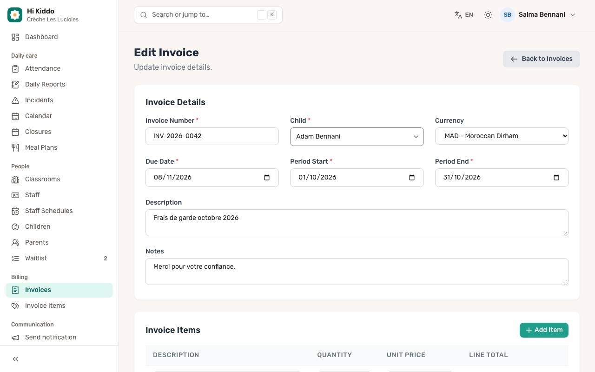This screenshot has height=372, width=595.
Task: Click the EN language label
Action: (x=469, y=15)
